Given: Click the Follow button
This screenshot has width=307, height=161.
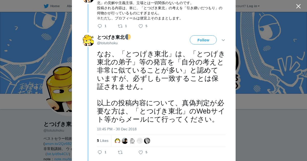Looking at the screenshot, I should [x=203, y=40].
